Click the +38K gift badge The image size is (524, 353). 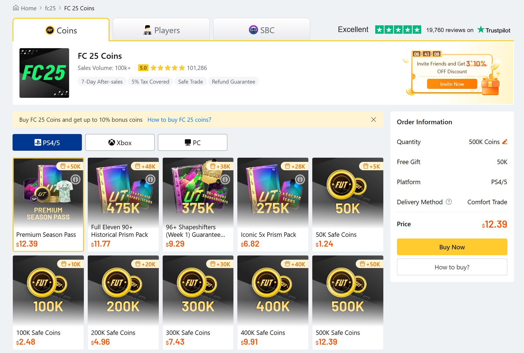point(220,166)
